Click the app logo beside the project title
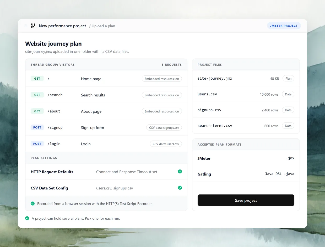The height and width of the screenshot is (247, 325). (x=33, y=26)
